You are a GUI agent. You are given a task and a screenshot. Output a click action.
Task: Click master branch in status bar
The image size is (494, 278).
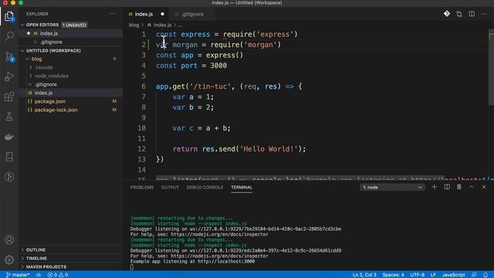(x=18, y=275)
